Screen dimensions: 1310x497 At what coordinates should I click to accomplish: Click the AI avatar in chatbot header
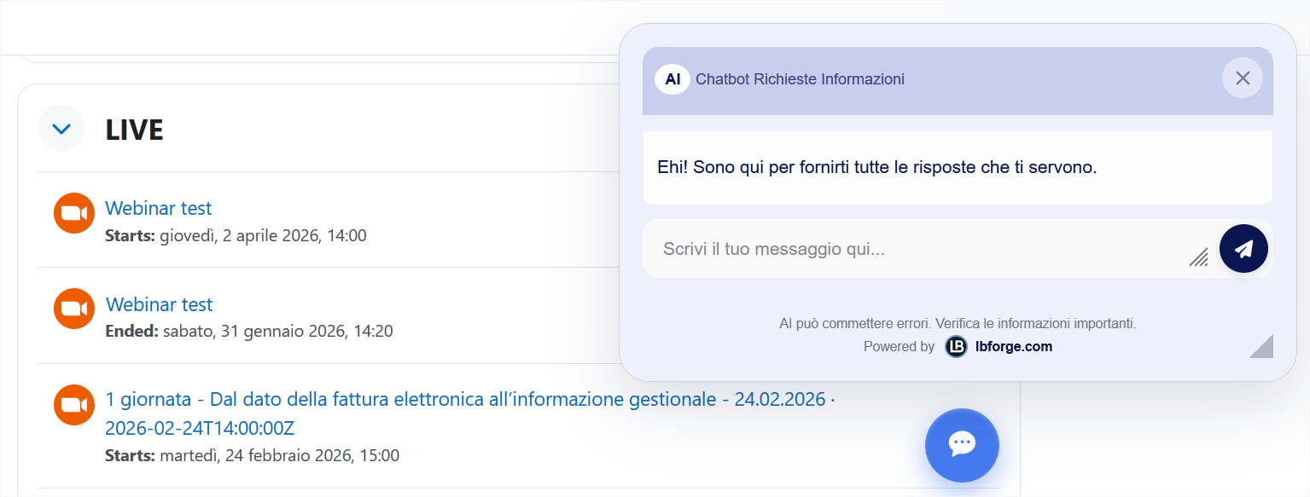coord(672,79)
